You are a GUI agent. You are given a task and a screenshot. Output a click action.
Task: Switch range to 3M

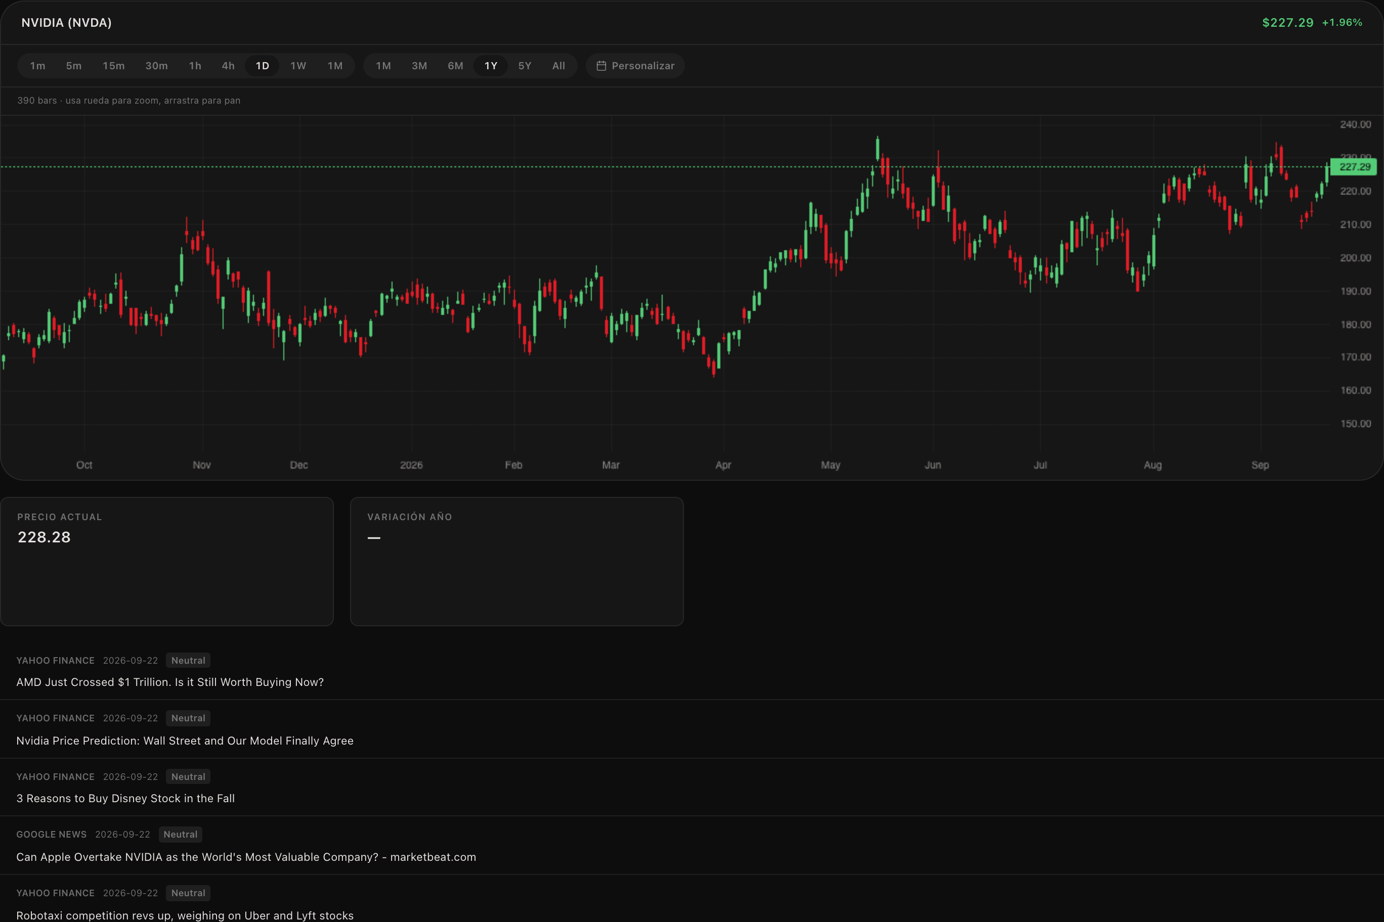coord(419,66)
